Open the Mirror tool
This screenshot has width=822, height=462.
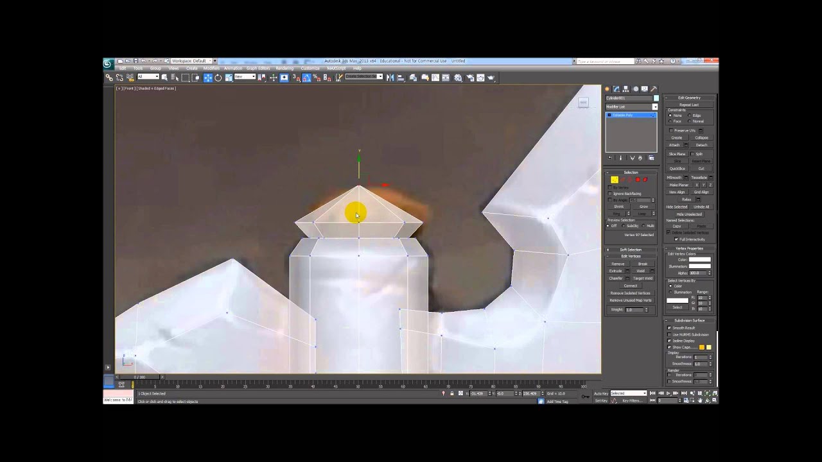390,78
